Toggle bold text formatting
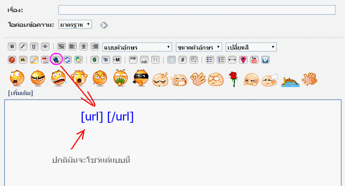Viewport: 345px width, 186px height. tap(12, 47)
